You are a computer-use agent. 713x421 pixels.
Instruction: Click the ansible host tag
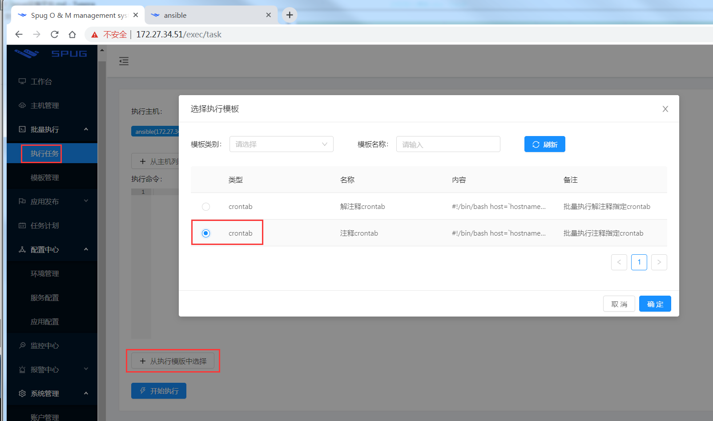[155, 132]
